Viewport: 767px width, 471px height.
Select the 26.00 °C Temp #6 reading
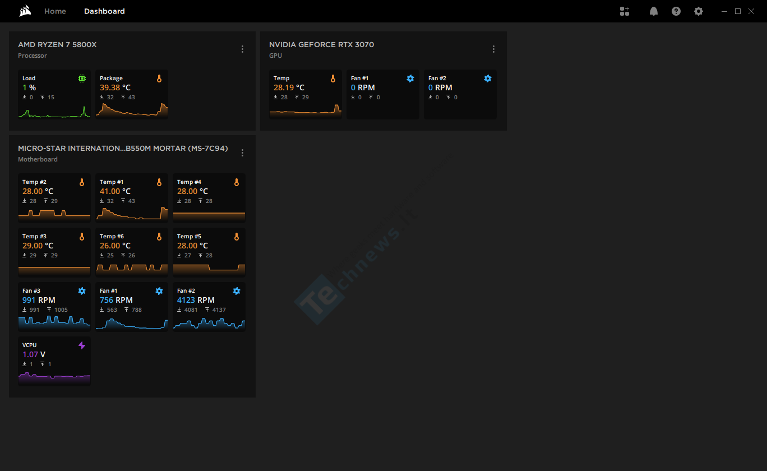[x=115, y=246]
